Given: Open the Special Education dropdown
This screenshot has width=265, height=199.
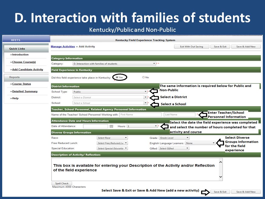Looking at the screenshot, I should [x=112, y=148].
